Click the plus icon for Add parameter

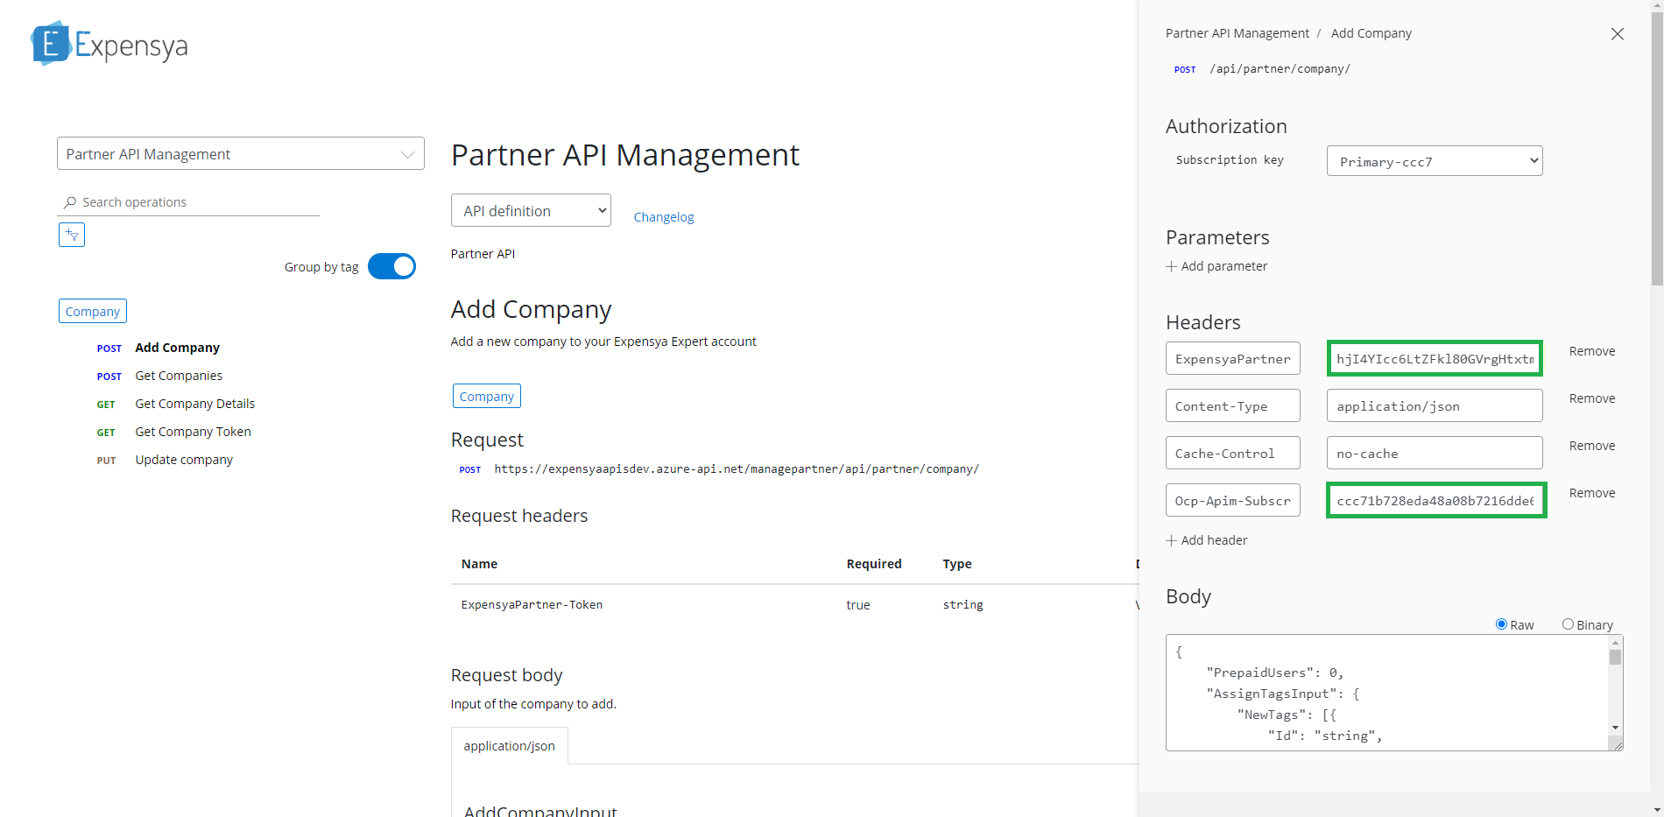1171,266
